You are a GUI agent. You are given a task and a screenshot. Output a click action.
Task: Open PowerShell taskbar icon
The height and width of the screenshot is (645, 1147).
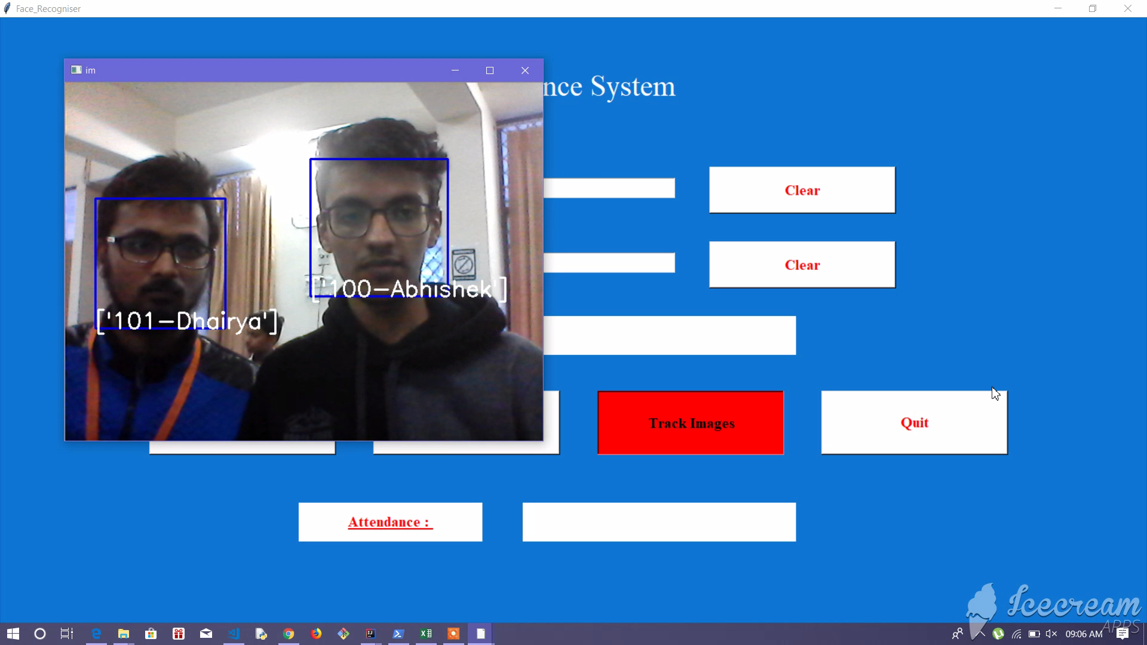click(398, 634)
